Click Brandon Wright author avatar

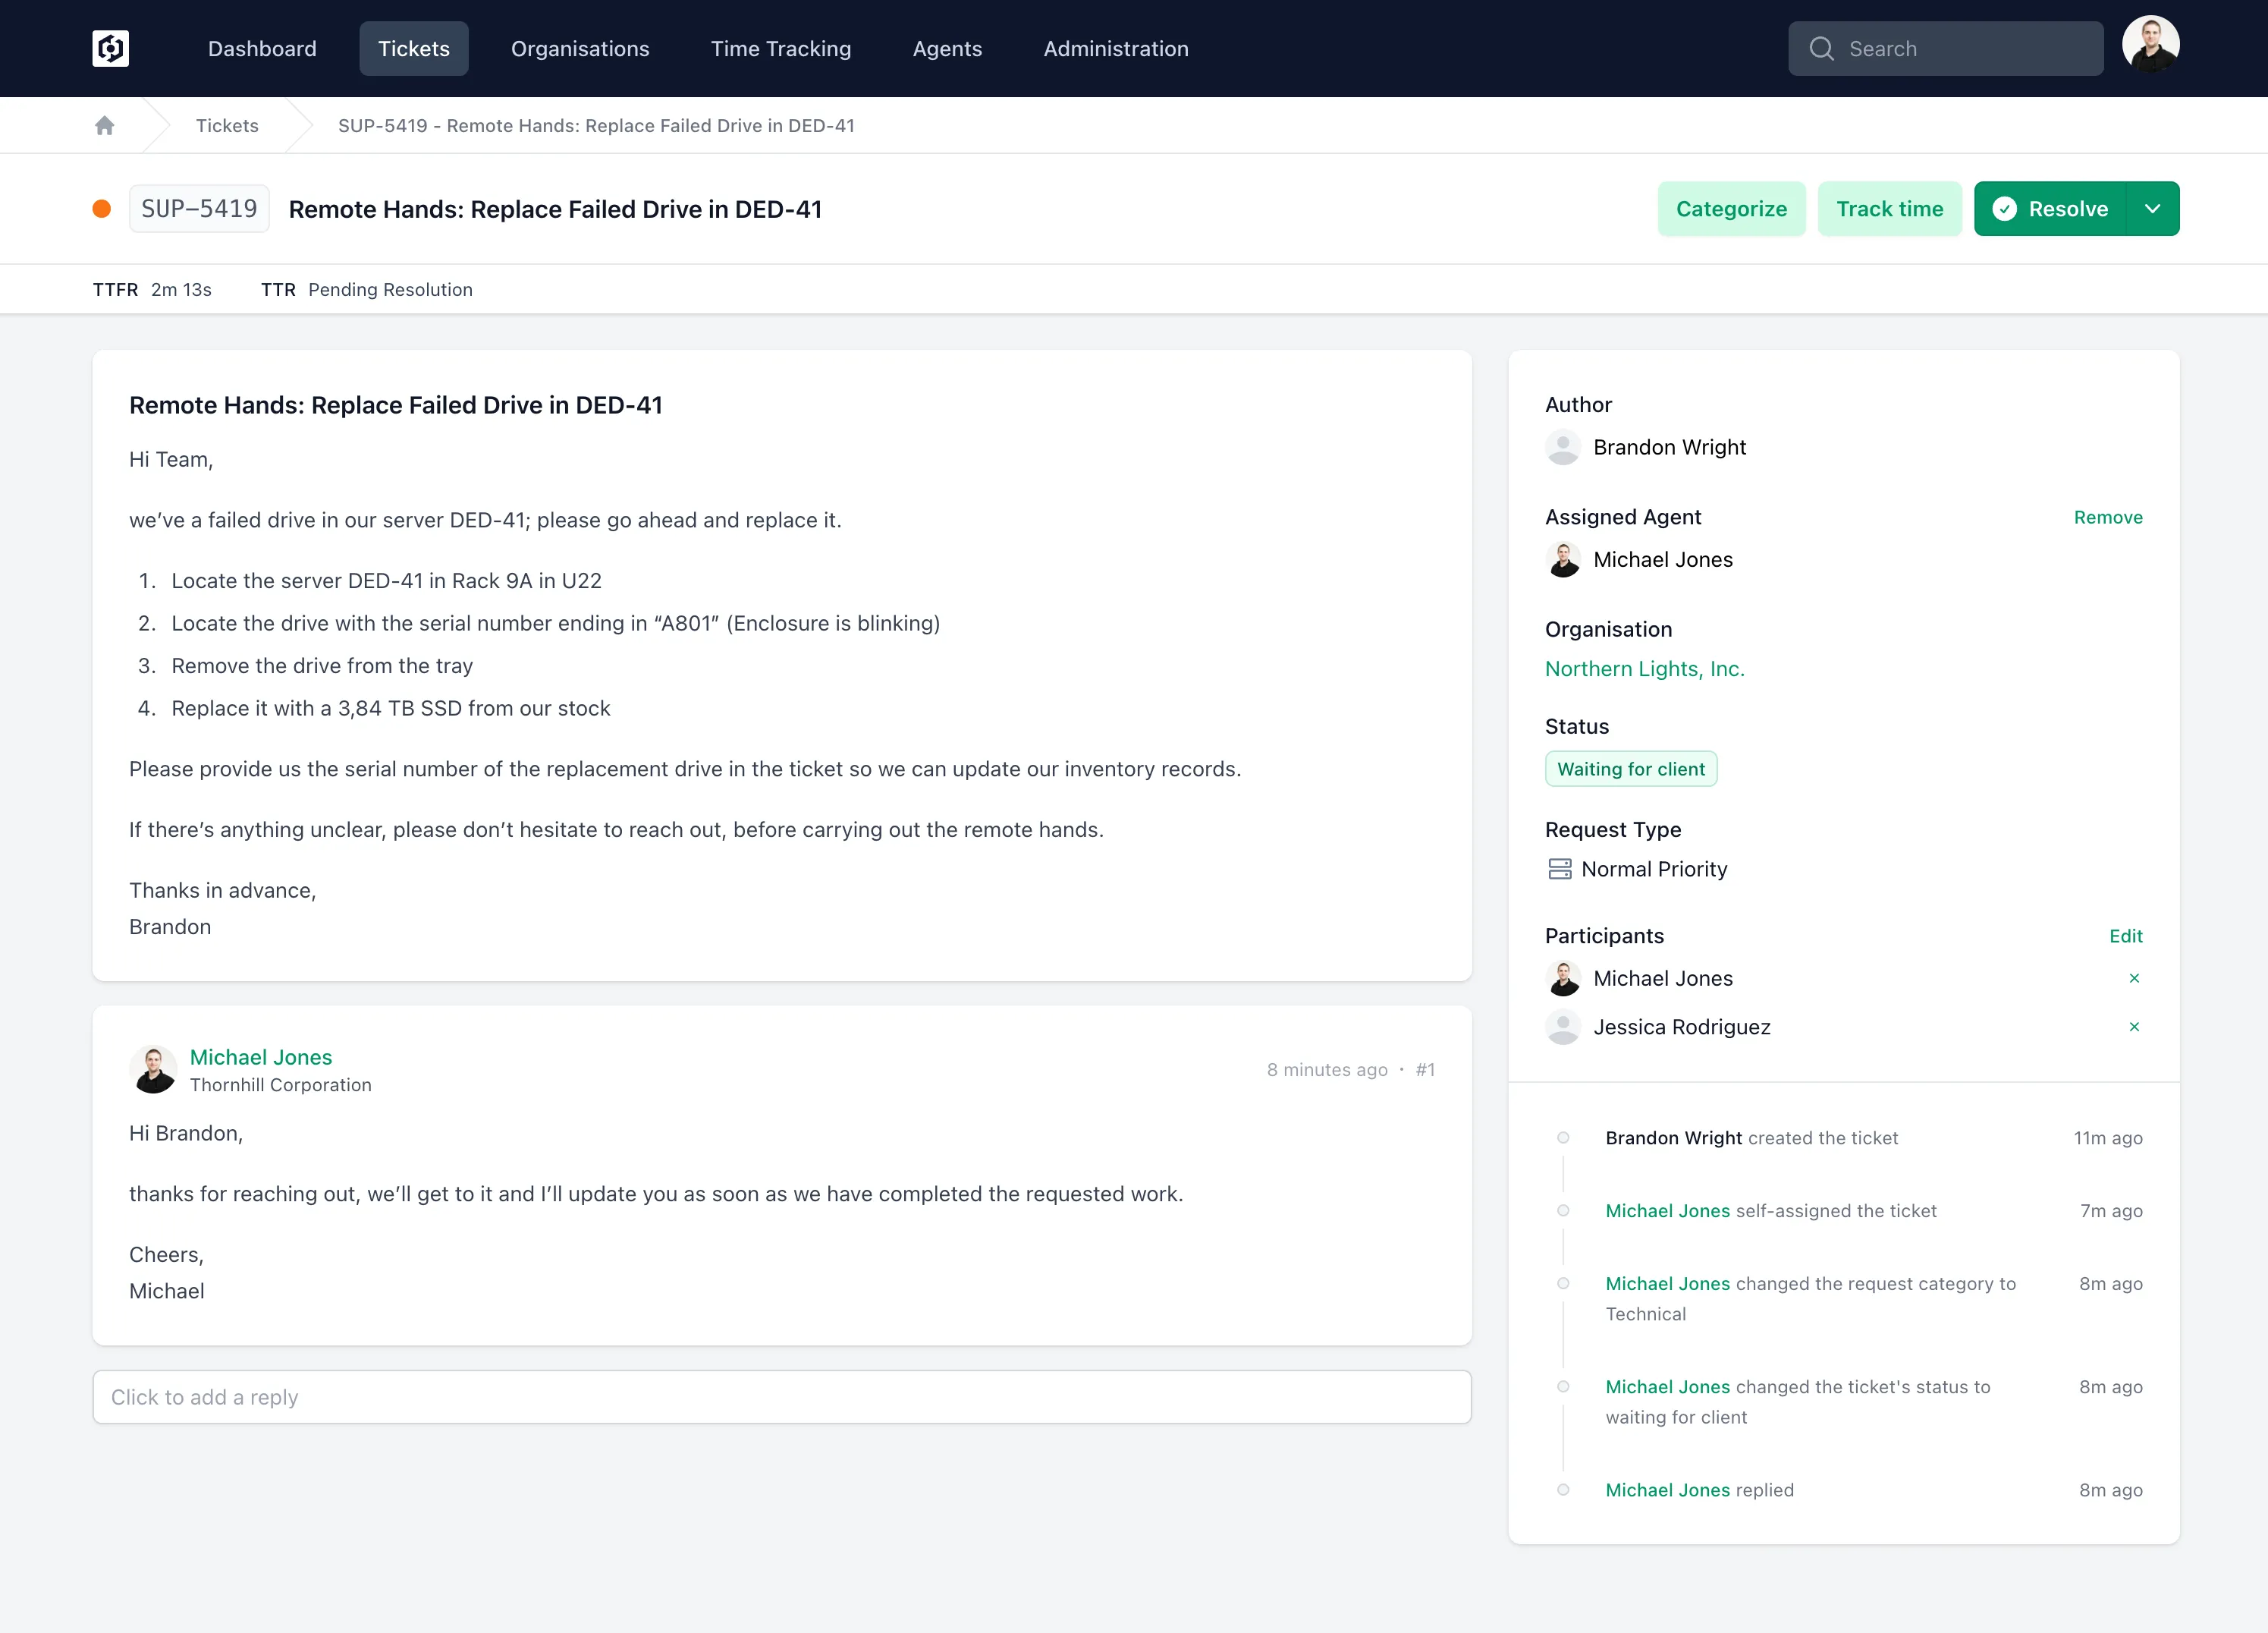[x=1562, y=447]
